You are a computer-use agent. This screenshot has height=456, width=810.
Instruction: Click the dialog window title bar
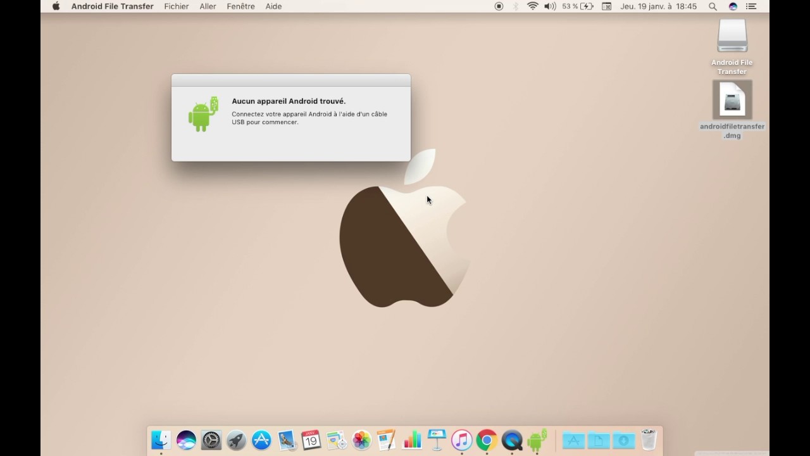click(291, 80)
